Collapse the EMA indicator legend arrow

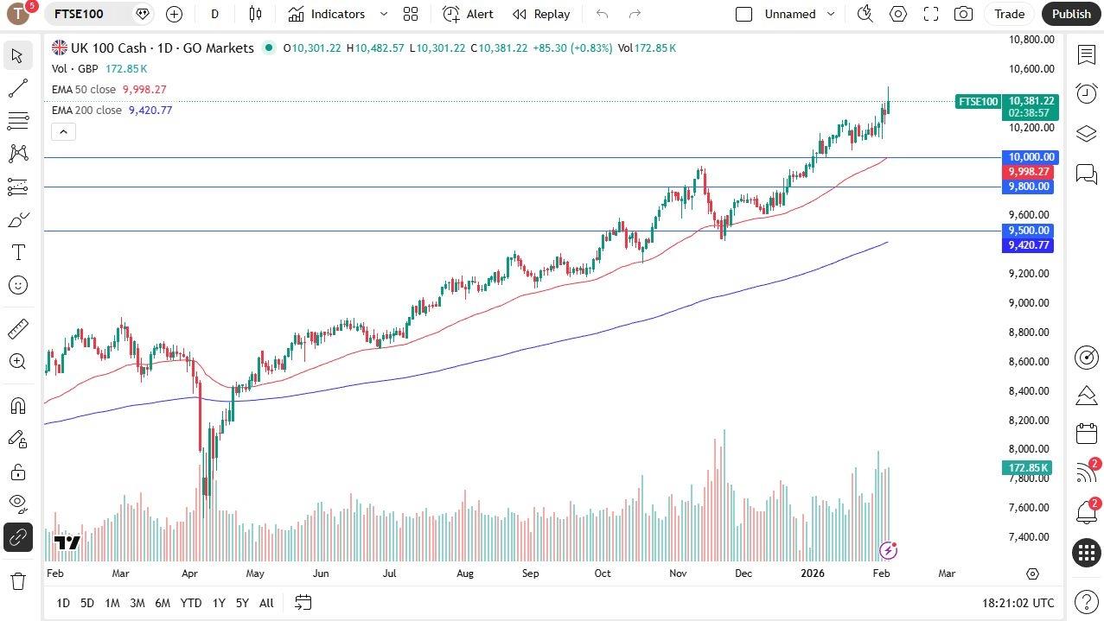63,131
